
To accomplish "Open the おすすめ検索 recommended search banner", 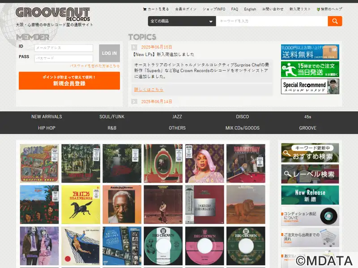I will [310, 153].
